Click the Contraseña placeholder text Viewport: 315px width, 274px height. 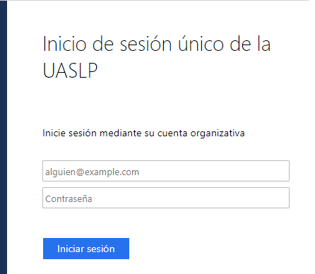(69, 199)
